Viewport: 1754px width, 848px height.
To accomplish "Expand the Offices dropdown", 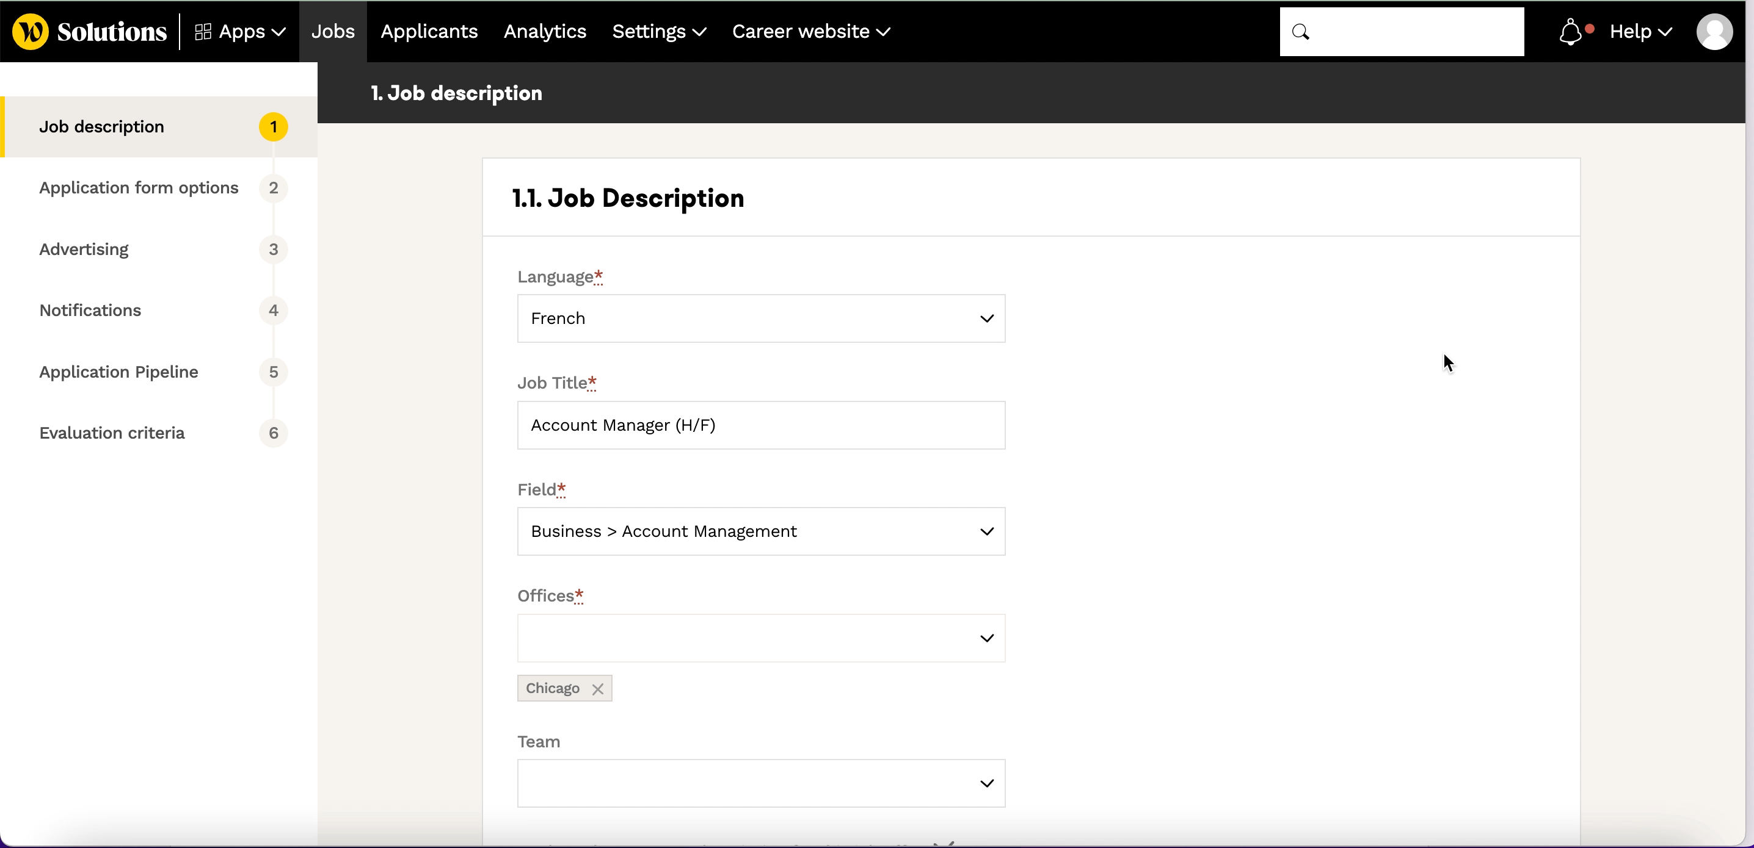I will point(761,638).
